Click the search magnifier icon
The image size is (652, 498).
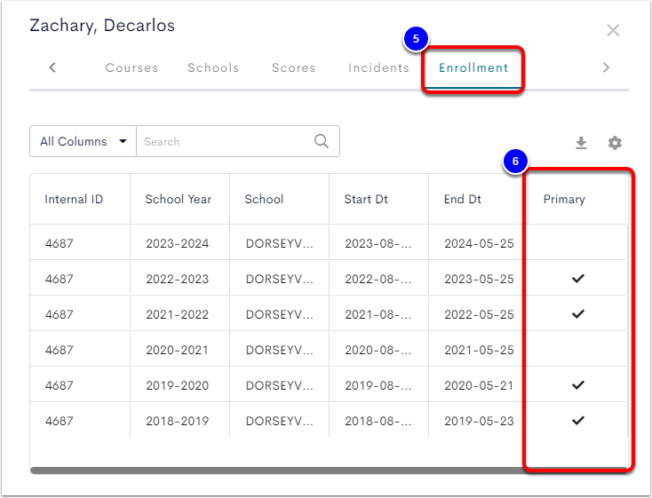[x=321, y=141]
